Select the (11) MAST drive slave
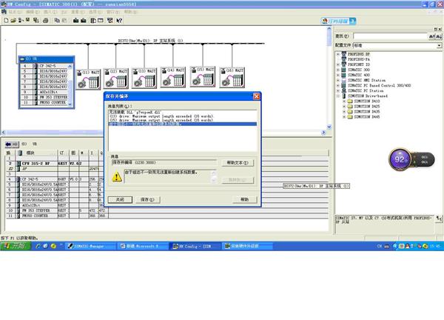Image resolution: width=444 pixels, height=320 pixels. 88,79
